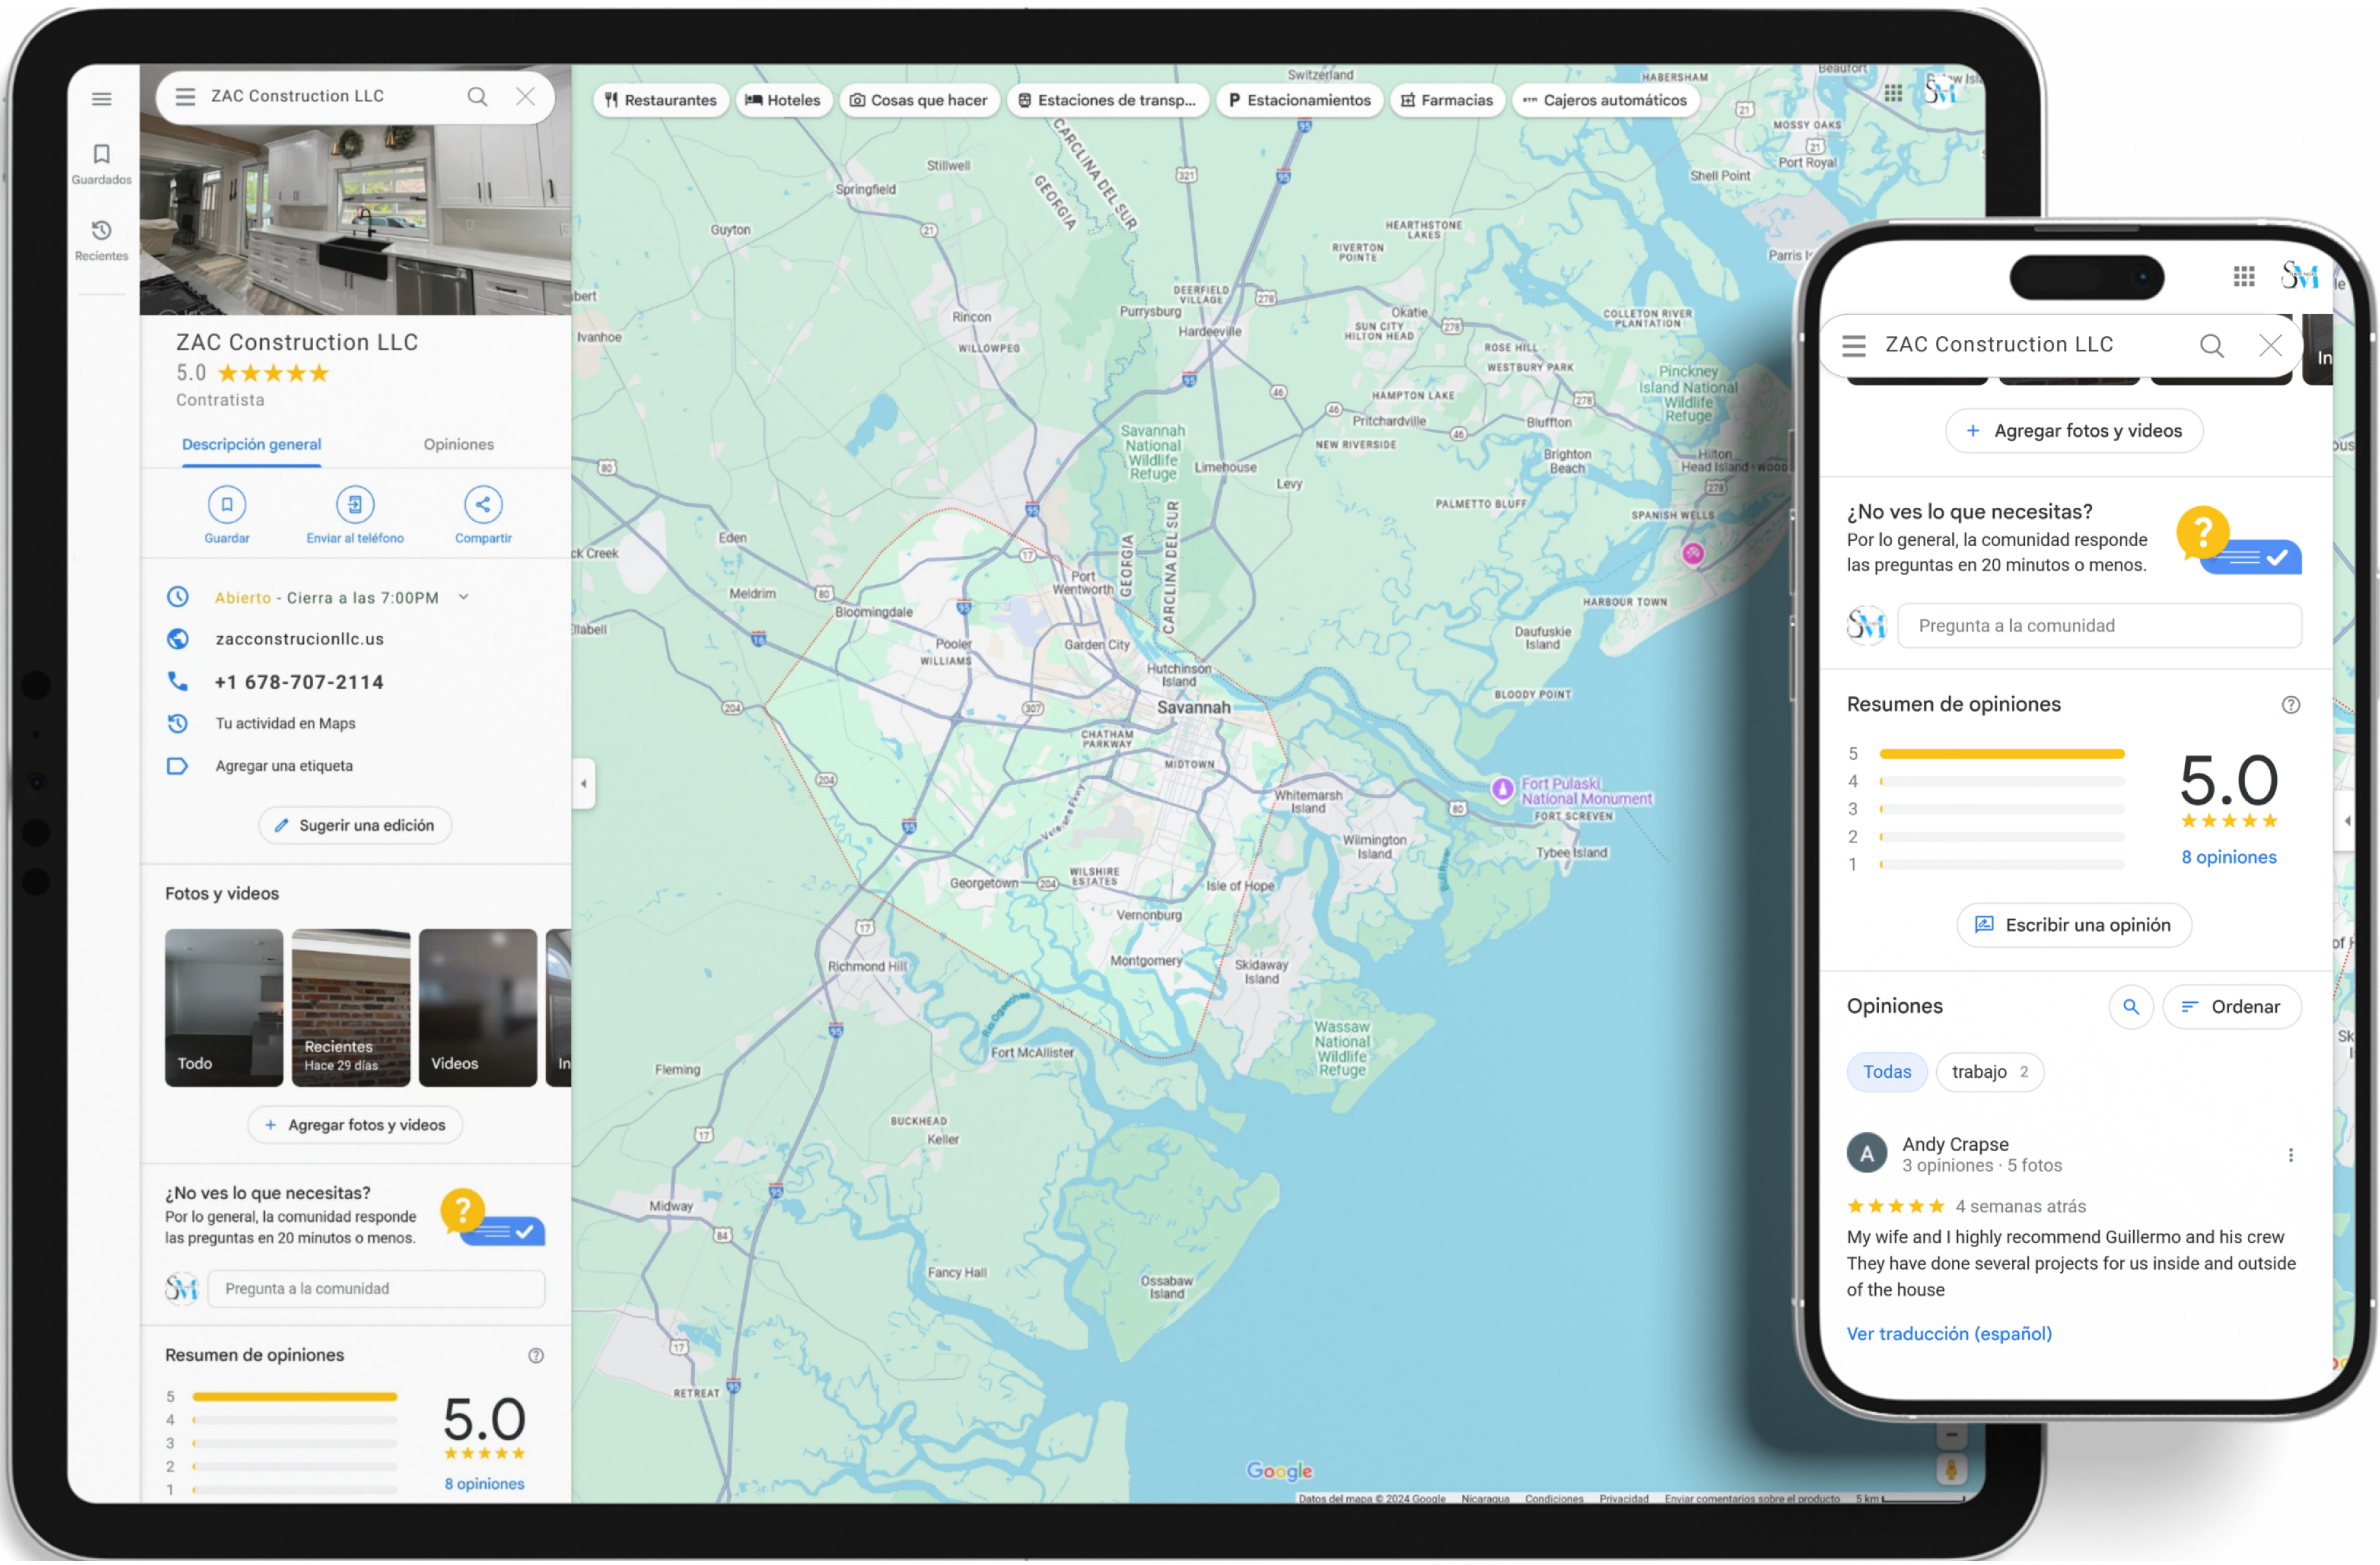Open hamburger menu in phone search bar
The width and height of the screenshot is (2380, 1565).
click(1854, 347)
